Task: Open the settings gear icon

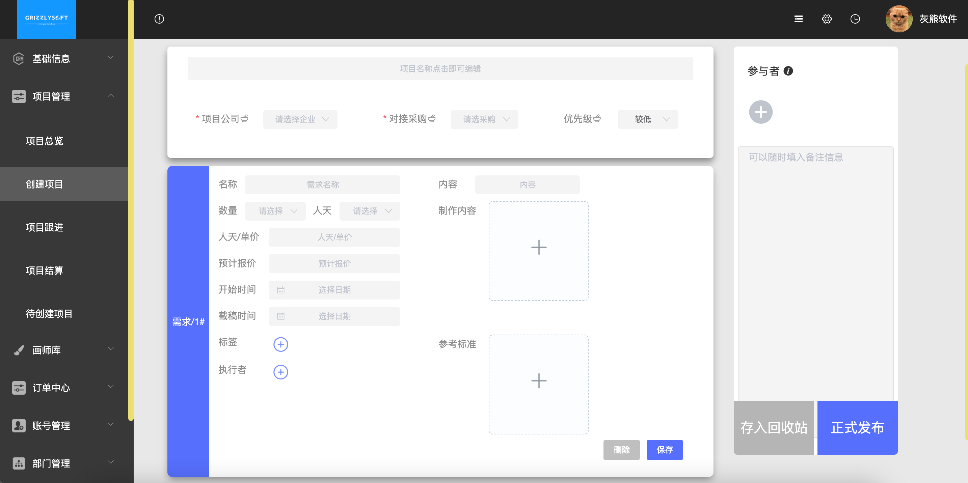Action: [x=826, y=19]
